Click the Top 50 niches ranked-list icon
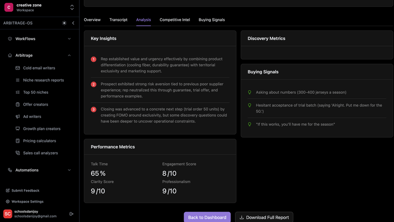The height and width of the screenshot is (222, 394). [x=18, y=92]
